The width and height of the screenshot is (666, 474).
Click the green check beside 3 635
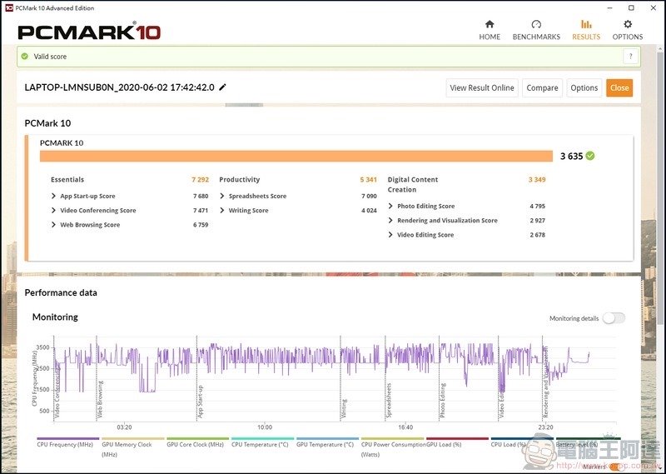[590, 156]
